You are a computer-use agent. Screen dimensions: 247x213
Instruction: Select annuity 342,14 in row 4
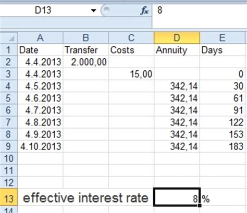[x=177, y=86]
